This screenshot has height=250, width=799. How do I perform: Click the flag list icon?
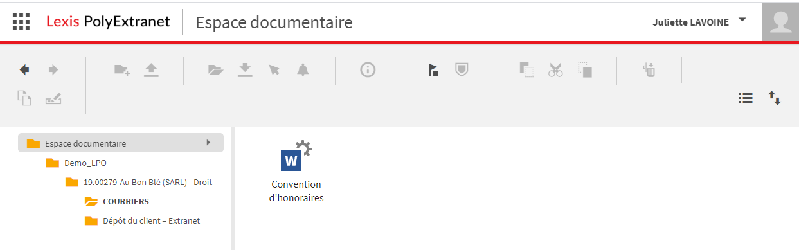coord(433,70)
